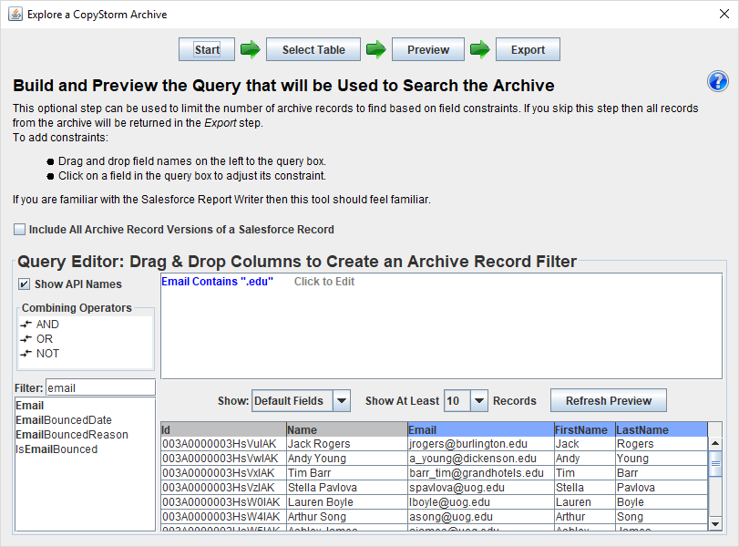Click the Lauren first name cell

click(x=584, y=502)
